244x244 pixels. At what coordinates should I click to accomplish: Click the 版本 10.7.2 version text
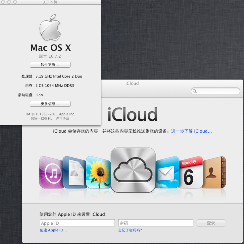(x=50, y=56)
